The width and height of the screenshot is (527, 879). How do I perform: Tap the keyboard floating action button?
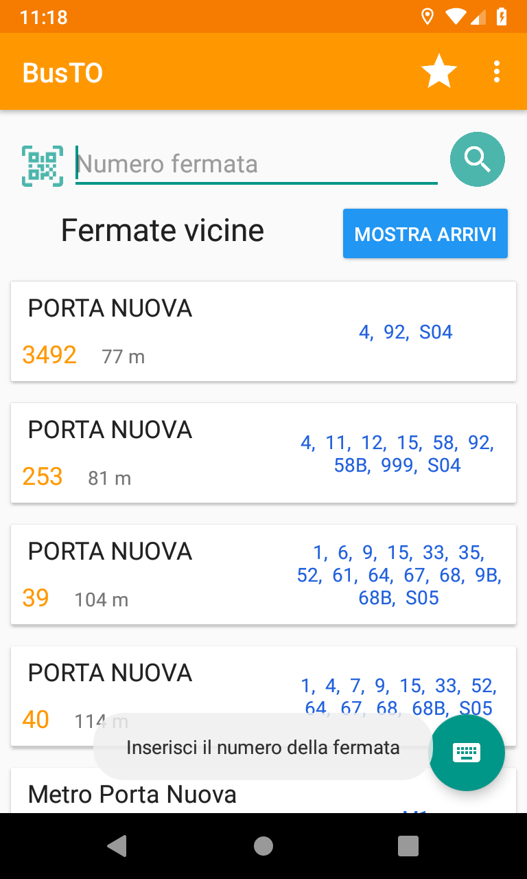pos(467,753)
